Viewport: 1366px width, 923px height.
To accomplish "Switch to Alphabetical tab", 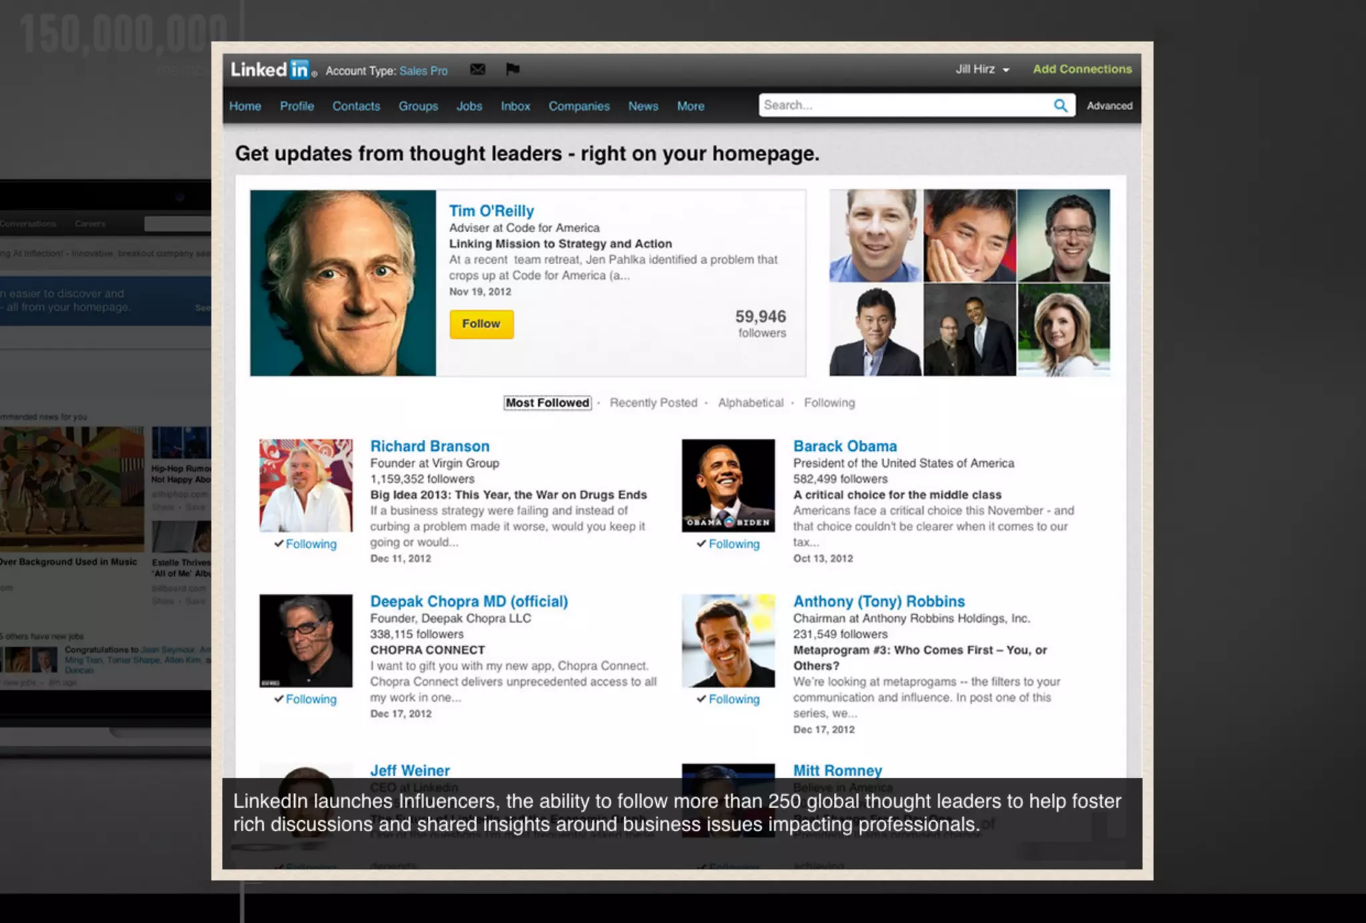I will 750,403.
